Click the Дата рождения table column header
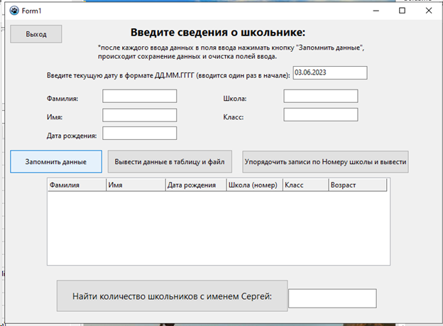 click(196, 185)
